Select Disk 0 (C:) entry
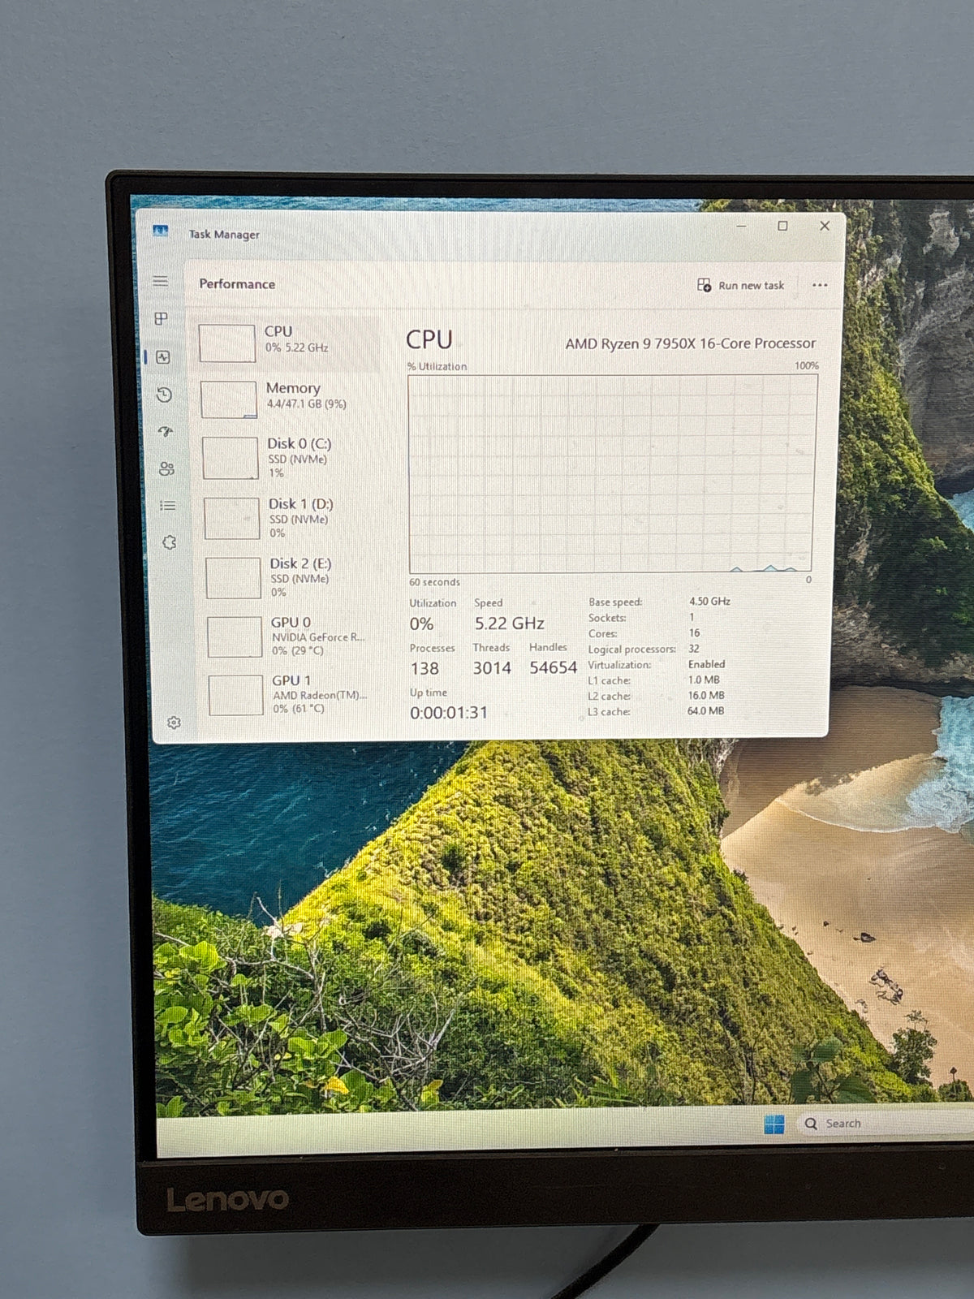 (291, 458)
